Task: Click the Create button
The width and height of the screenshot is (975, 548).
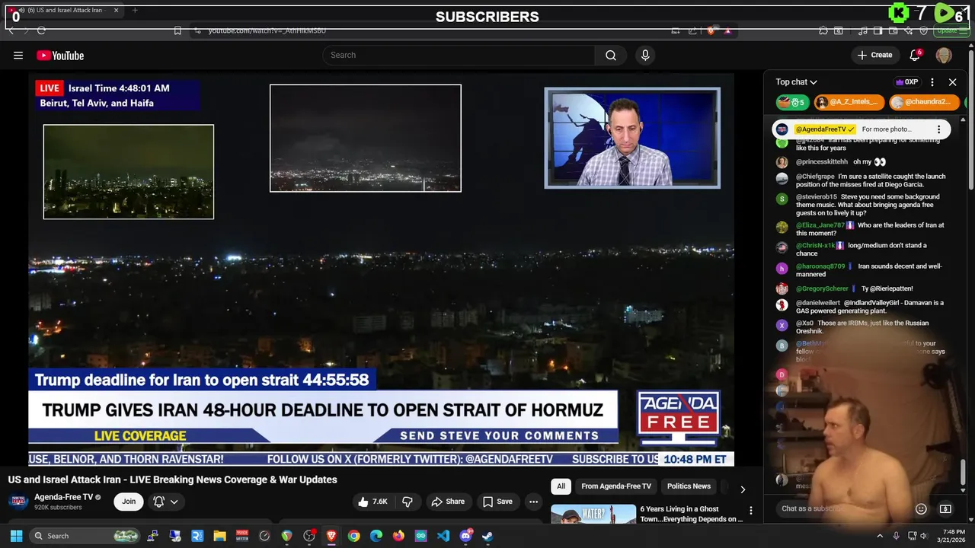Action: pos(874,55)
